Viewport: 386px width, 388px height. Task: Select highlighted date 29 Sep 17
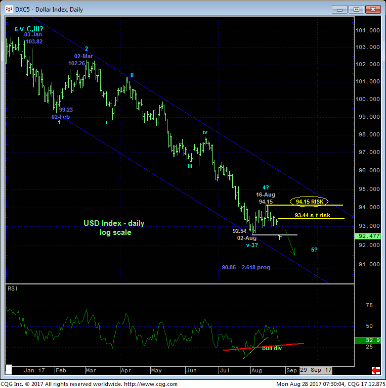point(316,370)
